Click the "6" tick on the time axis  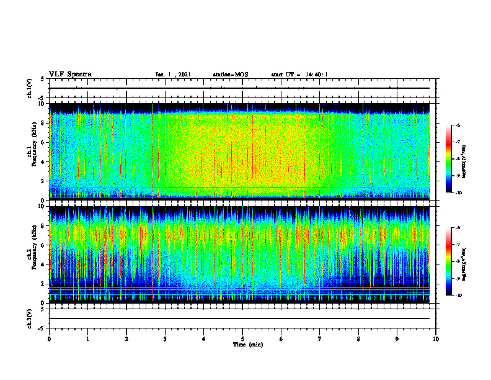tap(281, 339)
